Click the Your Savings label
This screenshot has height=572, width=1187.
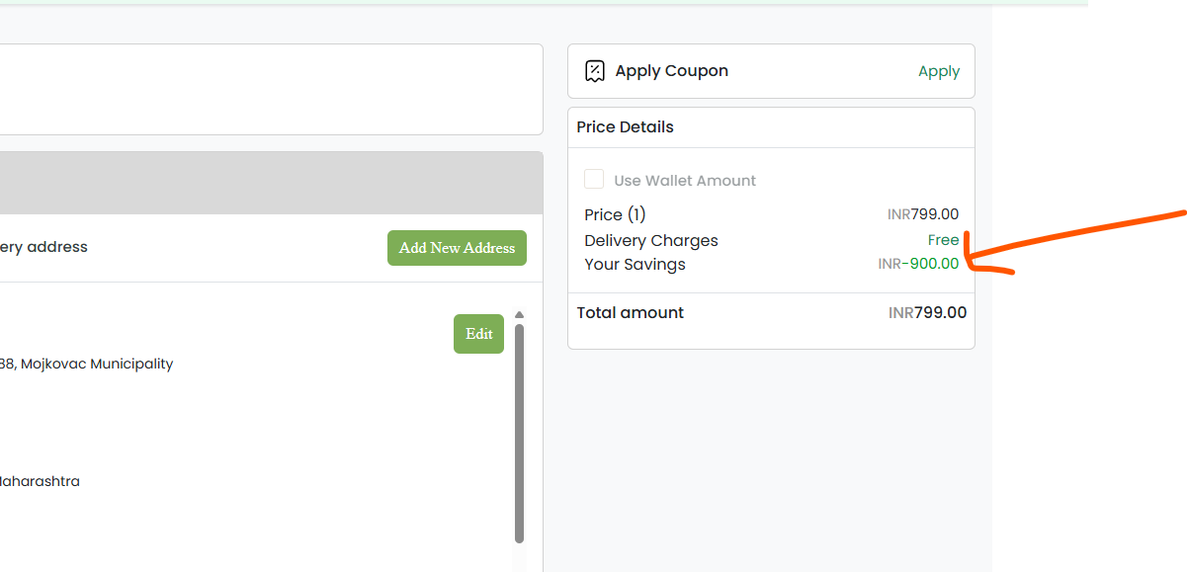tap(635, 265)
